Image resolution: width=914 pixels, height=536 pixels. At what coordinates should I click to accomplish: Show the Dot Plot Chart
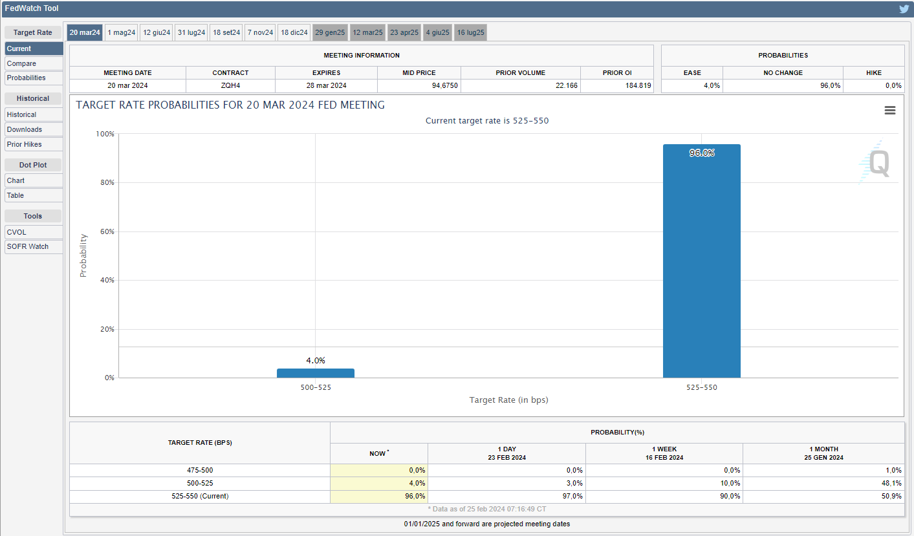point(34,180)
